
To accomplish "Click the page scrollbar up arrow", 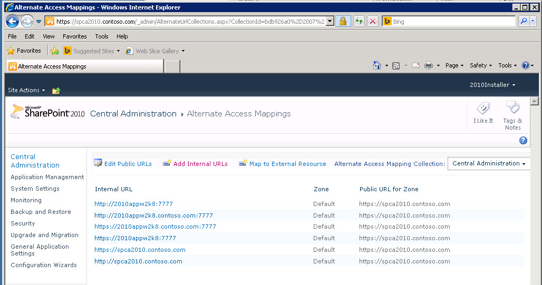I will [535, 101].
